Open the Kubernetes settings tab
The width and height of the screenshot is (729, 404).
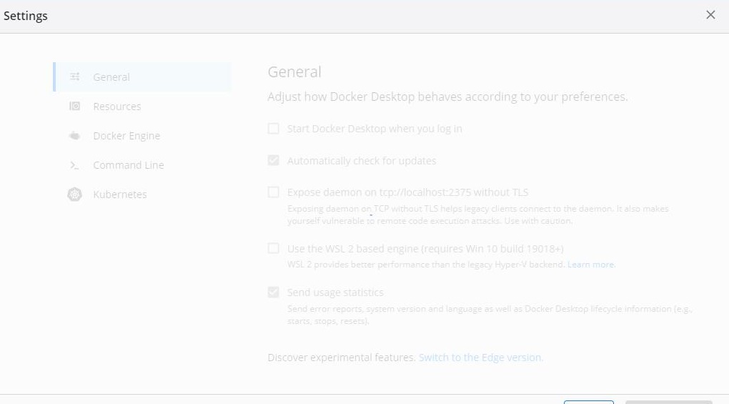click(142, 194)
